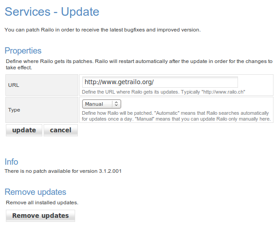Click the Services - Update heading
Viewport: 278px width, 225px height.
tap(52, 12)
